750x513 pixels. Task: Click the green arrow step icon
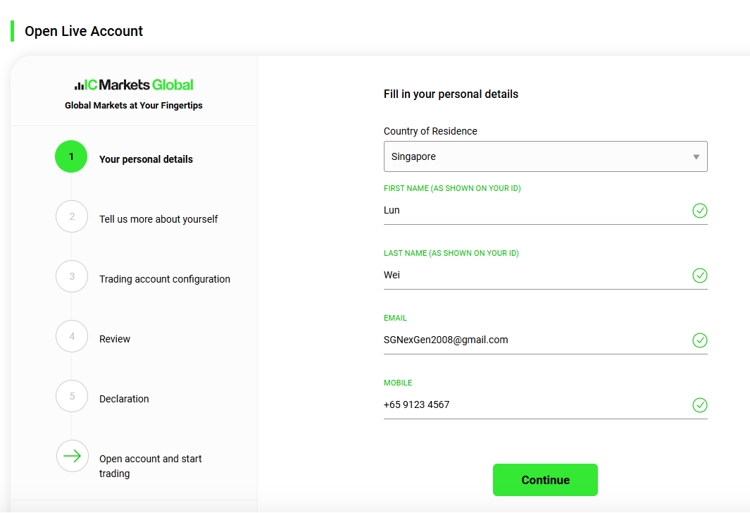pos(73,456)
